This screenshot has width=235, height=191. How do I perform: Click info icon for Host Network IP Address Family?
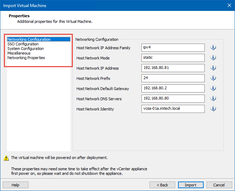(x=213, y=47)
